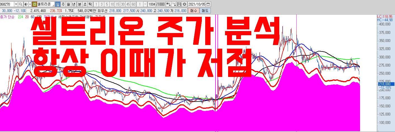Screen dimensions: 395x132
Task: Select the 10 interval button
Action: click(112, 4)
